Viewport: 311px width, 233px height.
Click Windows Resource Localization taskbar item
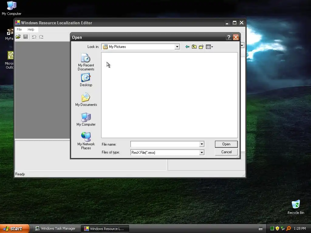pos(105,229)
